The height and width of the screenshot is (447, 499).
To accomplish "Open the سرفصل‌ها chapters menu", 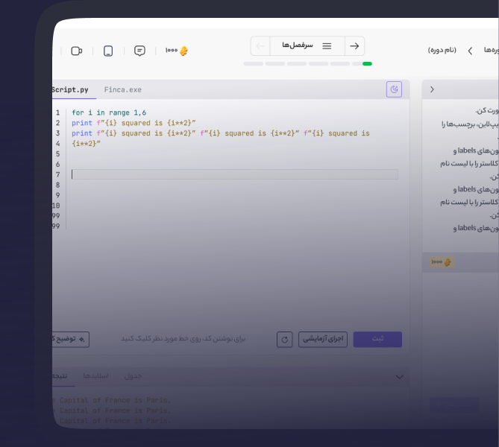I will click(x=307, y=46).
